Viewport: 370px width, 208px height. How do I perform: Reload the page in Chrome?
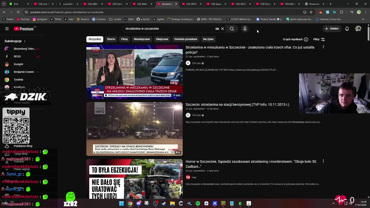18,12
